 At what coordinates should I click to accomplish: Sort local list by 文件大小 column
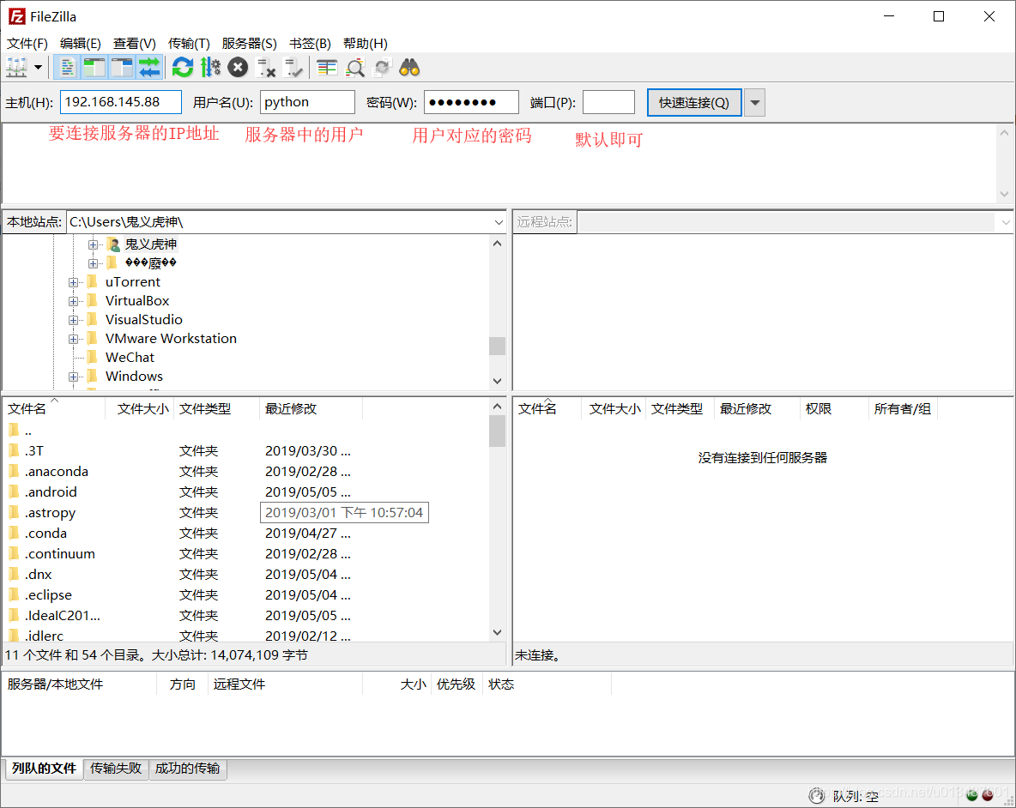point(140,408)
